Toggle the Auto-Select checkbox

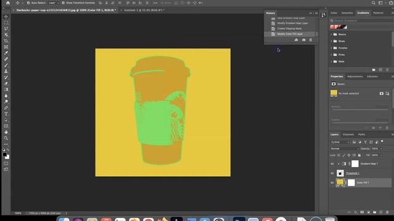(x=28, y=2)
